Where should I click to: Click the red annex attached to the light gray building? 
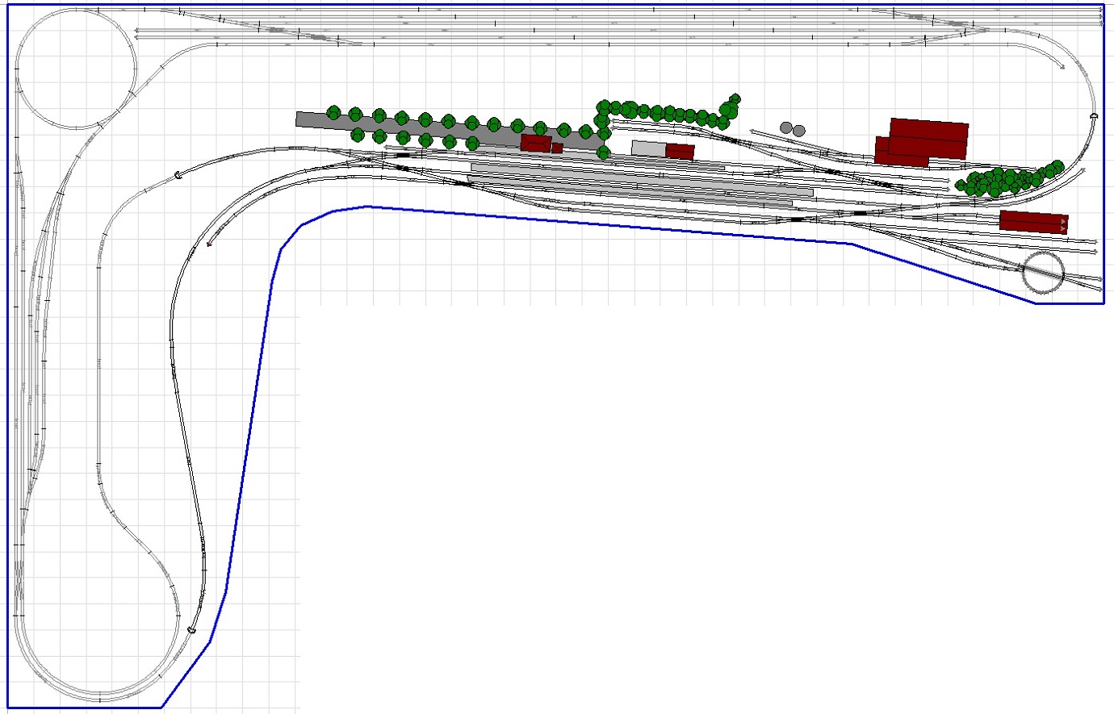click(x=680, y=152)
